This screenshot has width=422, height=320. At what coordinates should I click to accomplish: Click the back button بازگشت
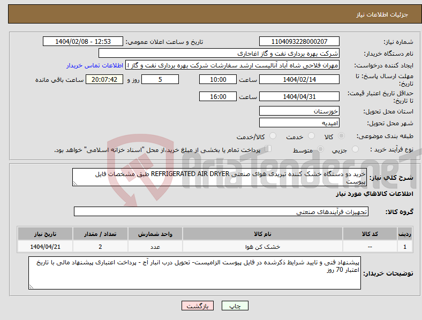pos(198,306)
